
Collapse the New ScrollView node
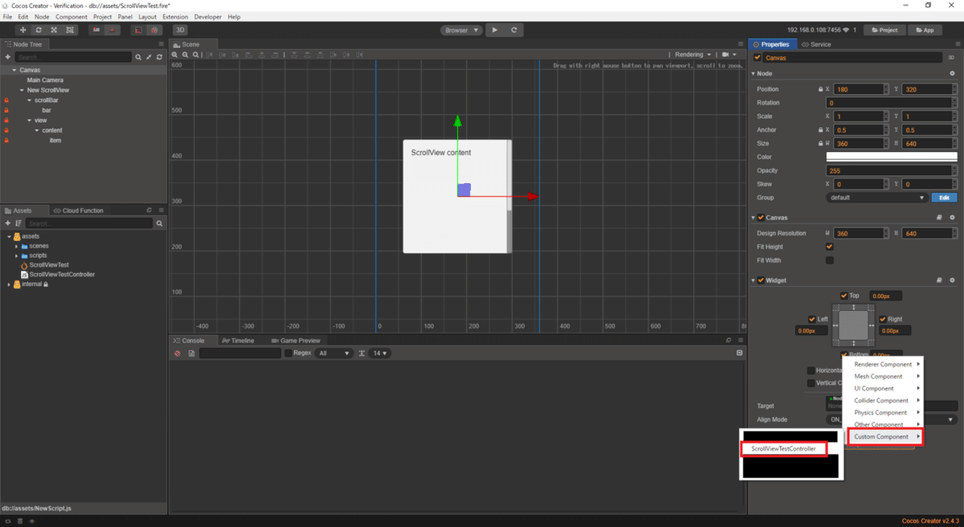tap(22, 90)
